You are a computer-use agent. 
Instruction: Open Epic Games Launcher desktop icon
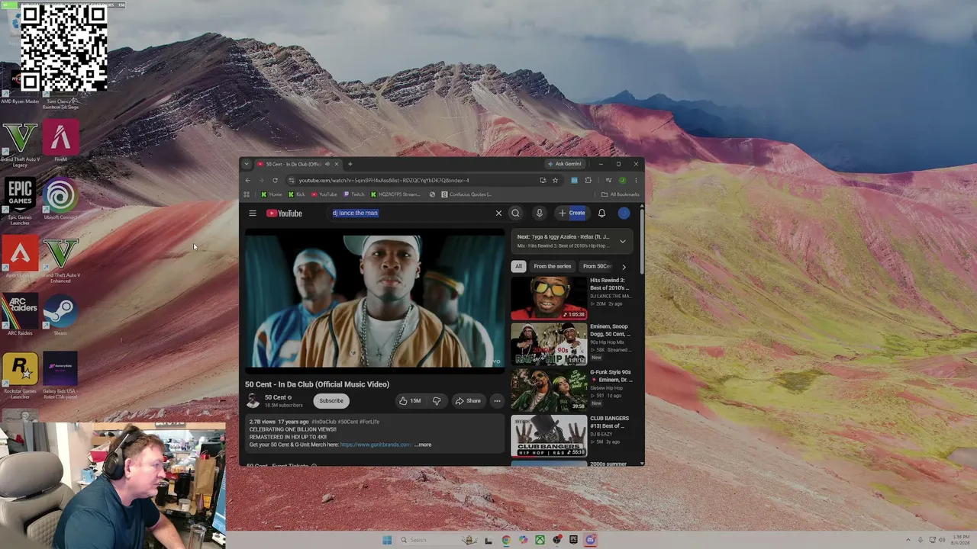coord(20,201)
